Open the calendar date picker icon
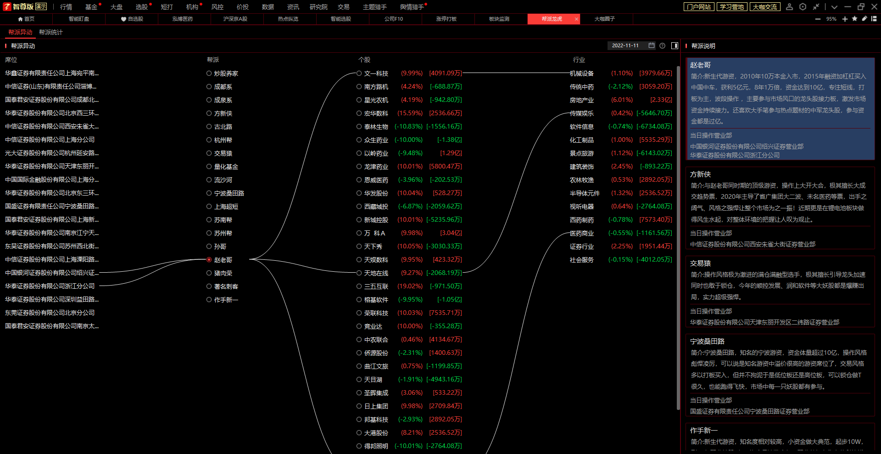 pos(652,45)
